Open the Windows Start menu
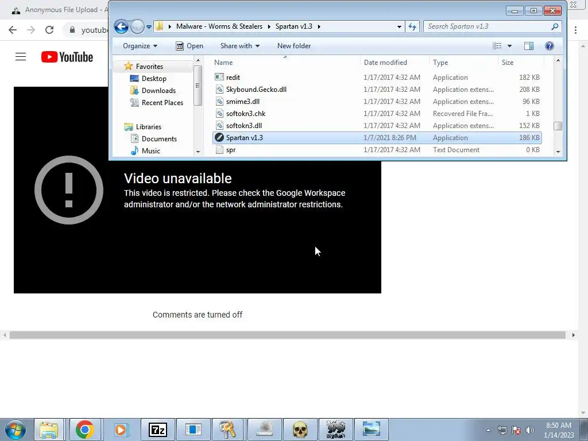This screenshot has width=588, height=441. coord(15,430)
